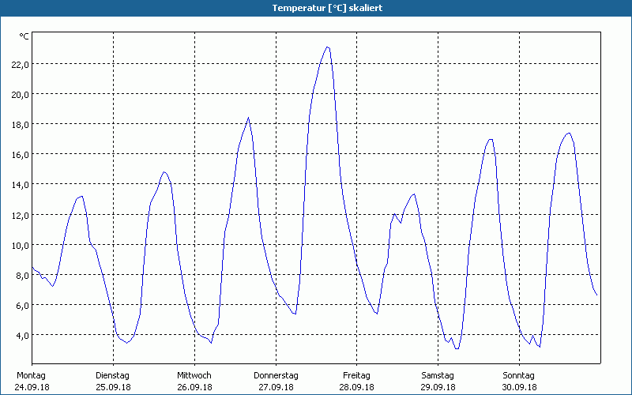
Task: Click the date 24.09.18
Action: [32, 387]
